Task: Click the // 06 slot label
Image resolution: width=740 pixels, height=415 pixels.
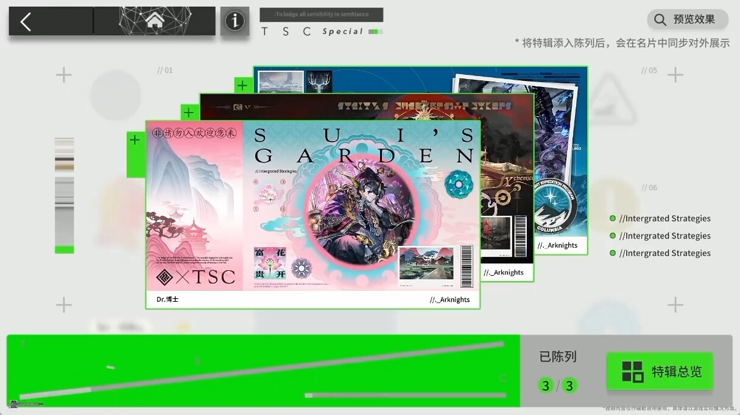Action: tap(649, 187)
